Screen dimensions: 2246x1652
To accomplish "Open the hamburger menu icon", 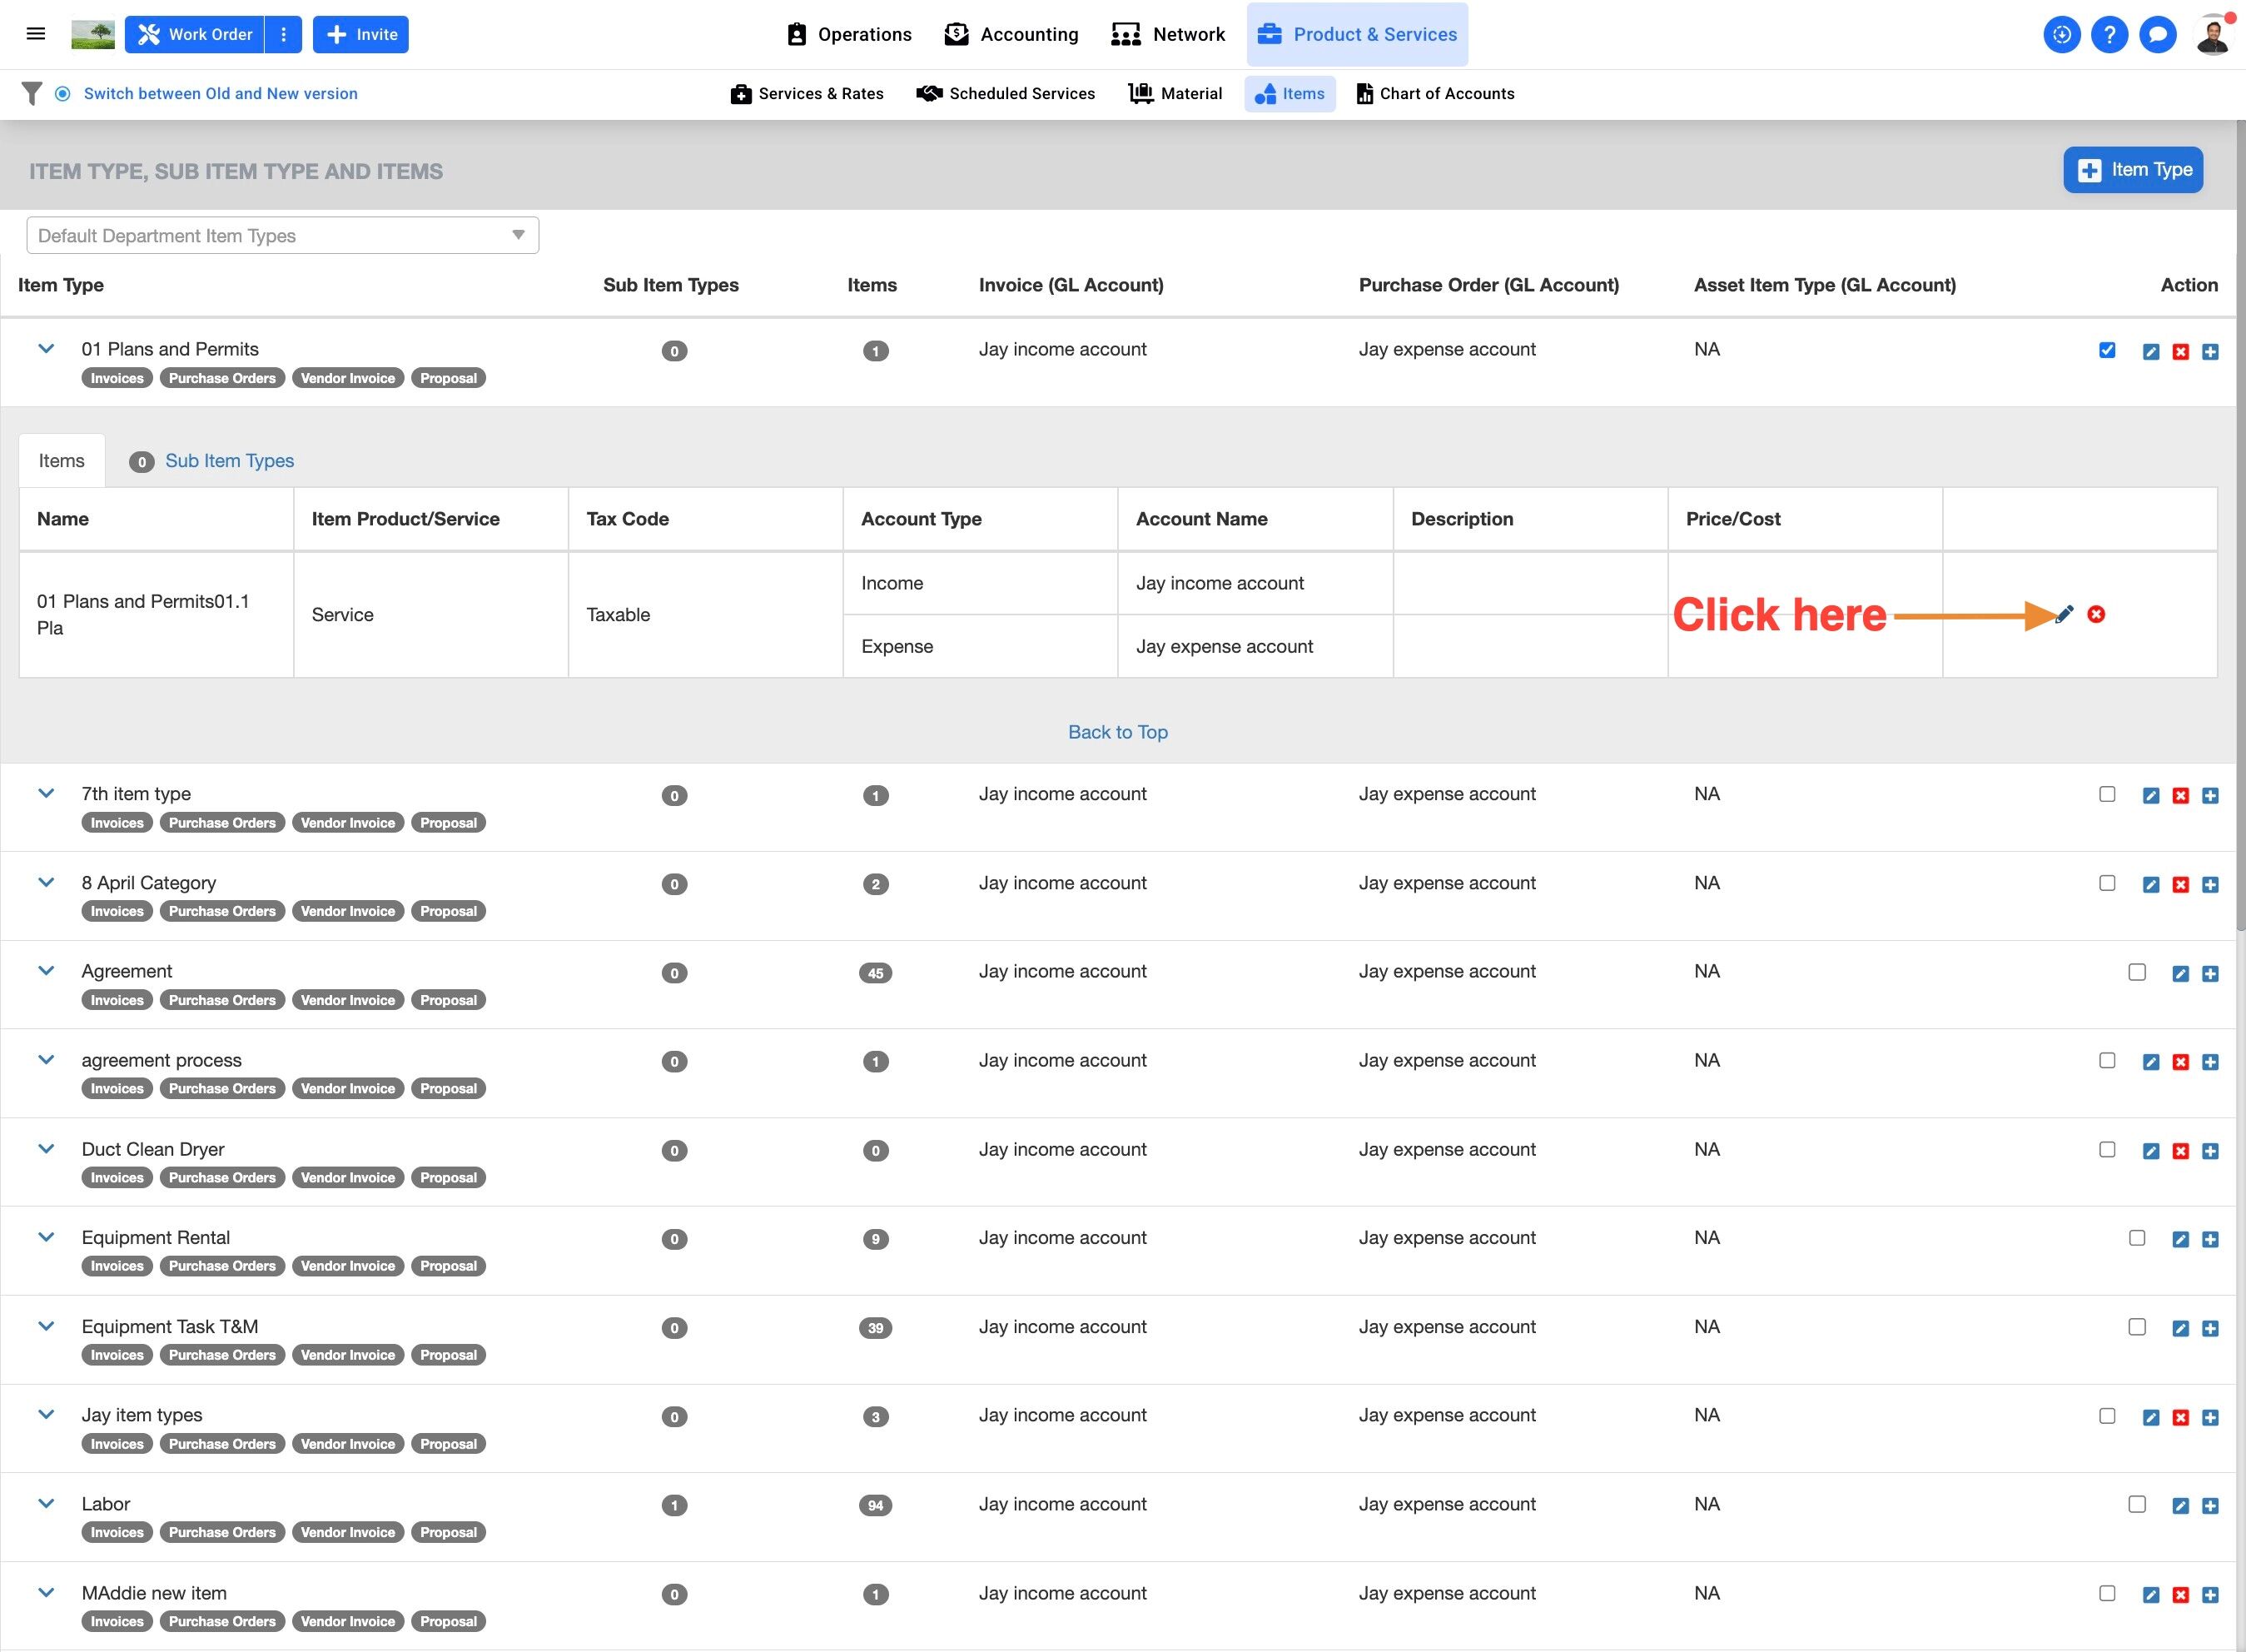I will coord(36,34).
